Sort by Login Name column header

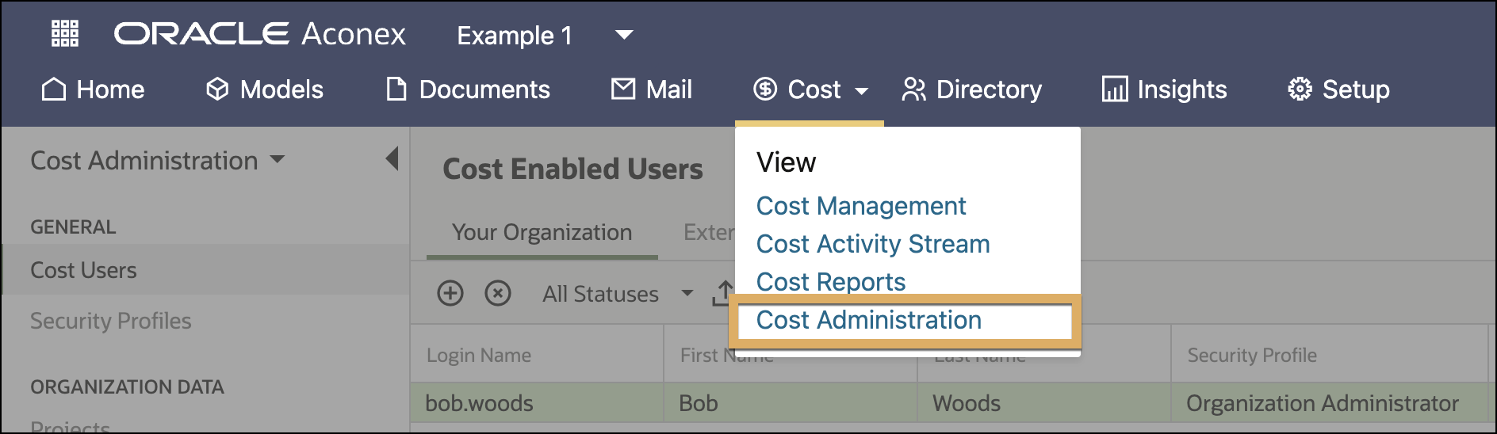(x=479, y=356)
